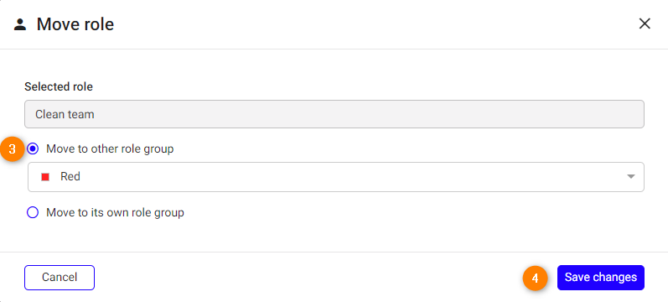Click the Cancel button

click(x=60, y=278)
